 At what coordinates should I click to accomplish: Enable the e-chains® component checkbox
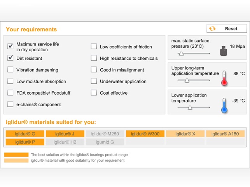click(x=10, y=104)
